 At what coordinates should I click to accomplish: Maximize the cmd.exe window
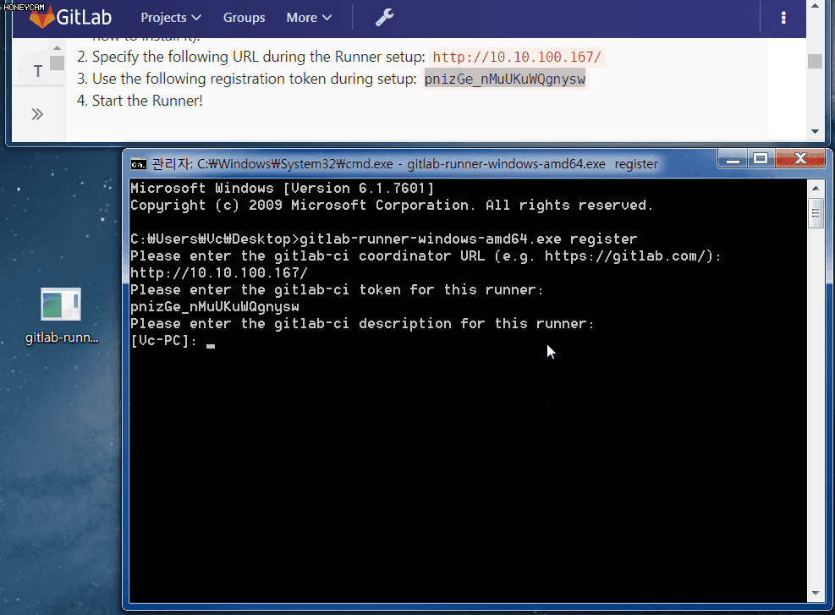coord(761,159)
